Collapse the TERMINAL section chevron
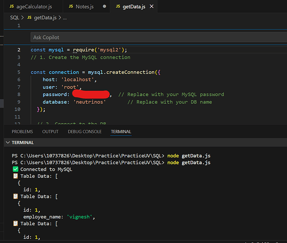 pyautogui.click(x=8, y=142)
